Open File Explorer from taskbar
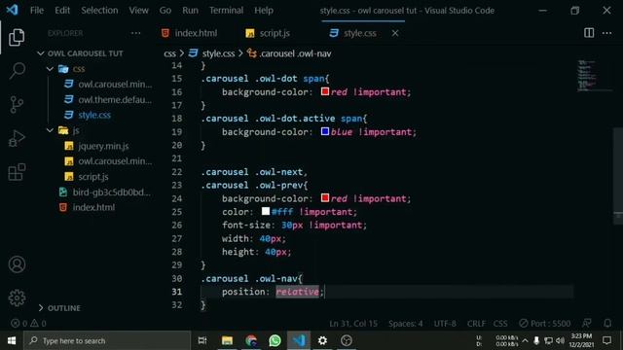623x350 pixels. (x=227, y=340)
